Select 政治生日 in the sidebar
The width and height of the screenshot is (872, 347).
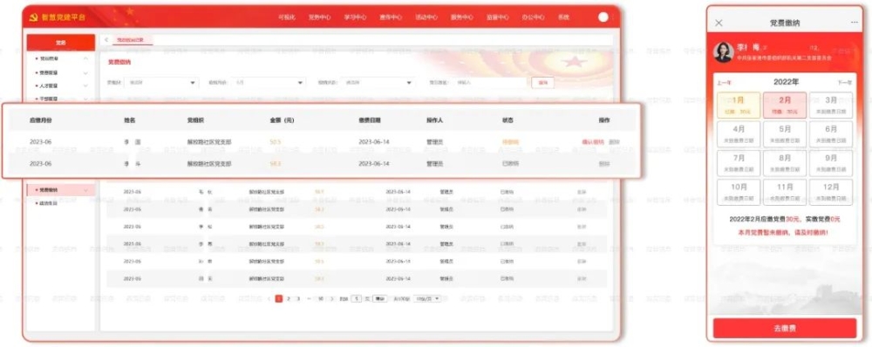click(x=48, y=203)
